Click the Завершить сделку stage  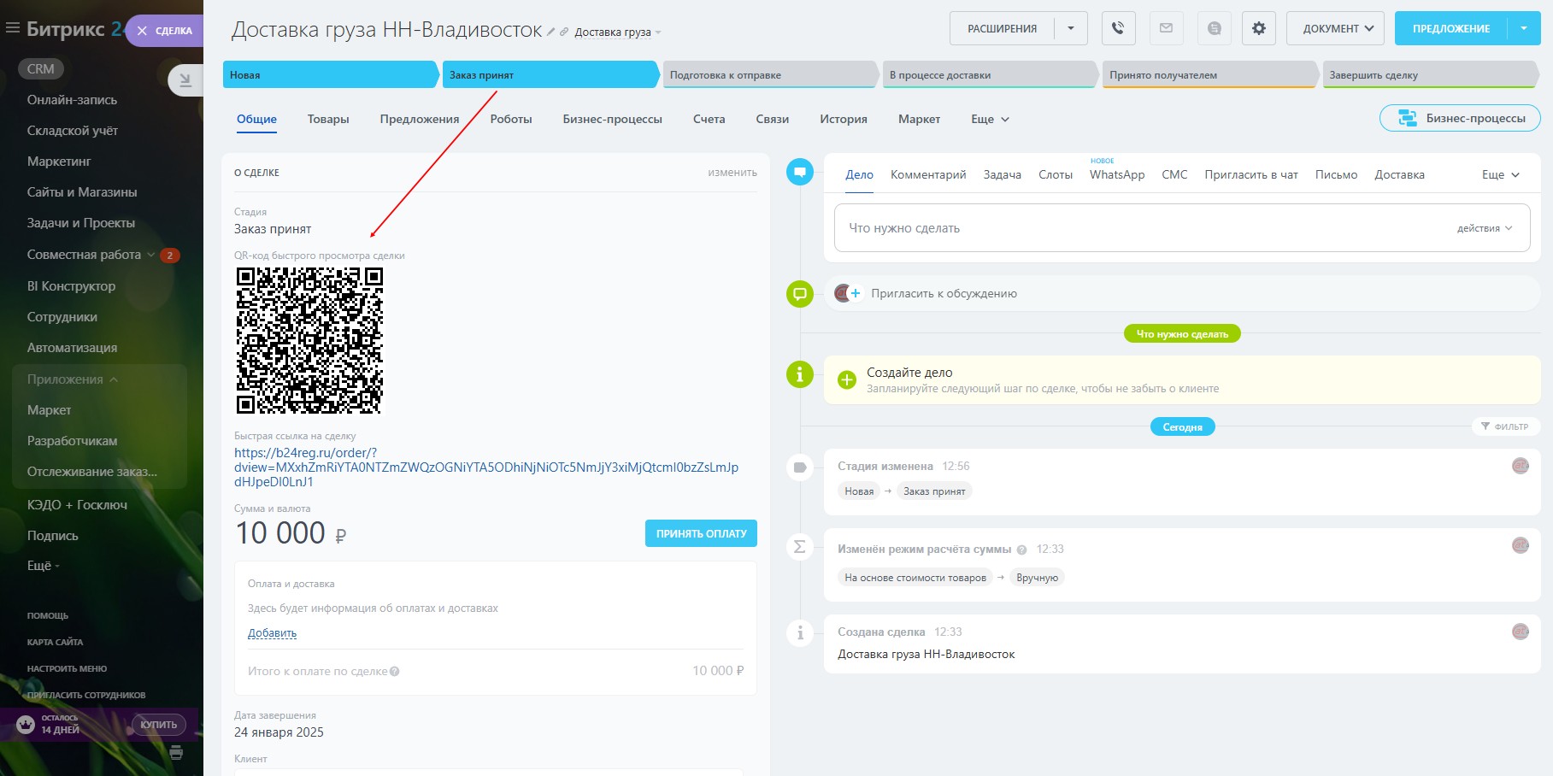tap(1430, 75)
